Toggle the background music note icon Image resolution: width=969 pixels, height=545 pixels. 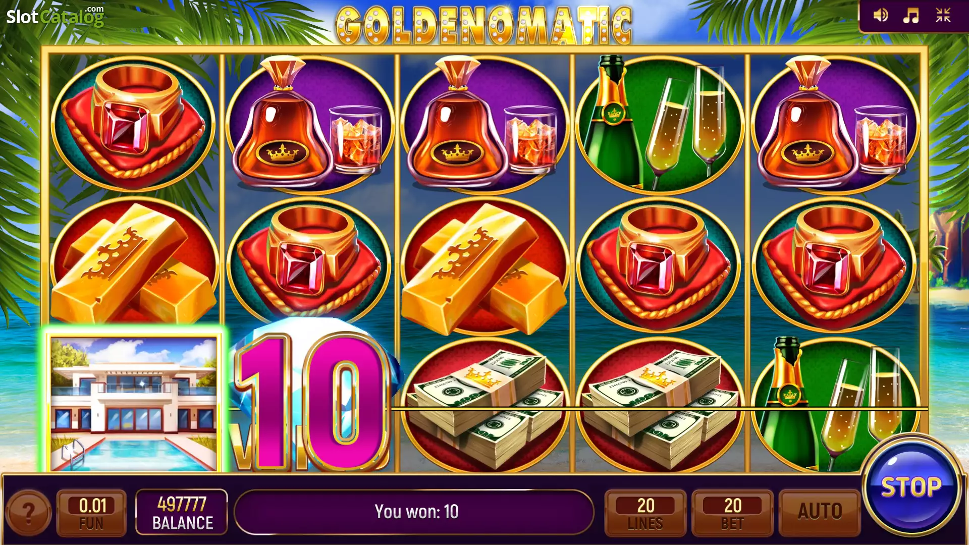(x=911, y=15)
